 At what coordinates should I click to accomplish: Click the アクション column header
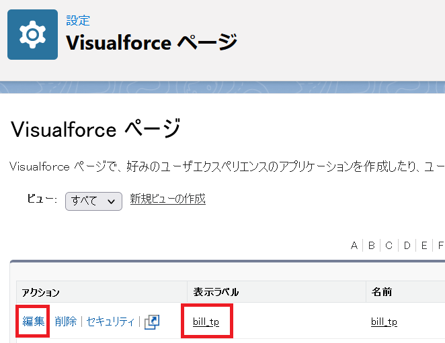coord(40,292)
